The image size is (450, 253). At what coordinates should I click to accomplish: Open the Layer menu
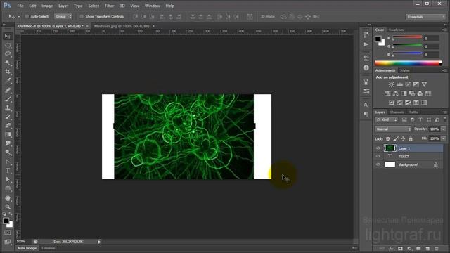point(63,6)
